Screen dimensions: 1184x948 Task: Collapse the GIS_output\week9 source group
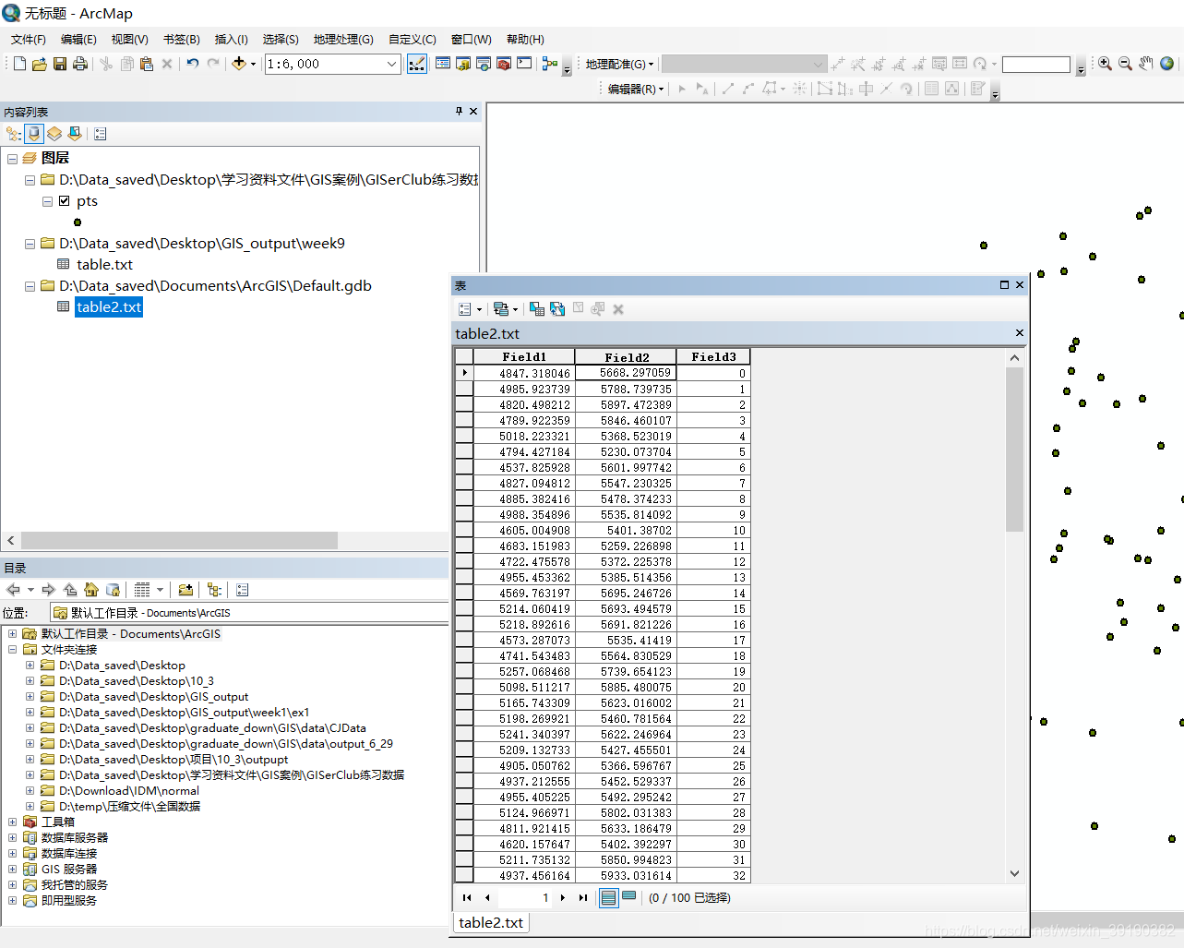click(x=30, y=244)
